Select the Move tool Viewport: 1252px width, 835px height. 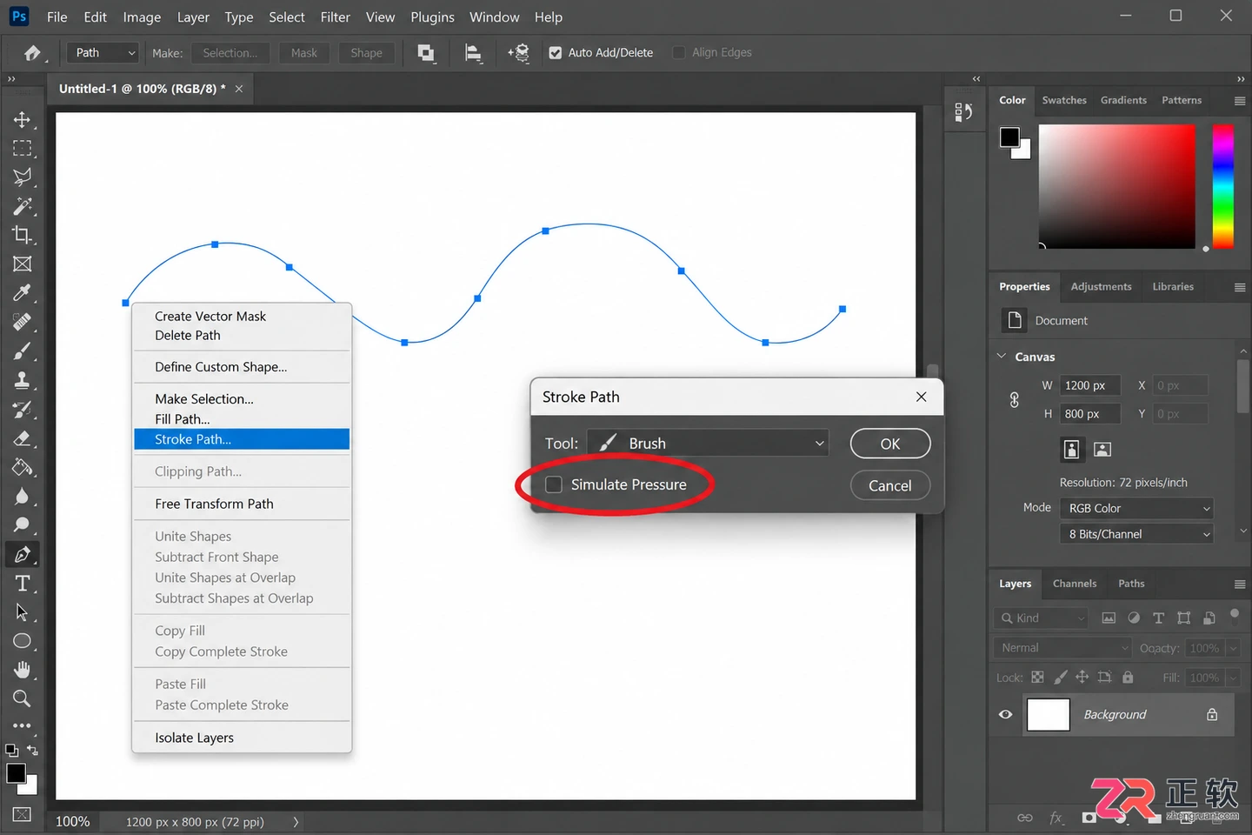(x=22, y=119)
